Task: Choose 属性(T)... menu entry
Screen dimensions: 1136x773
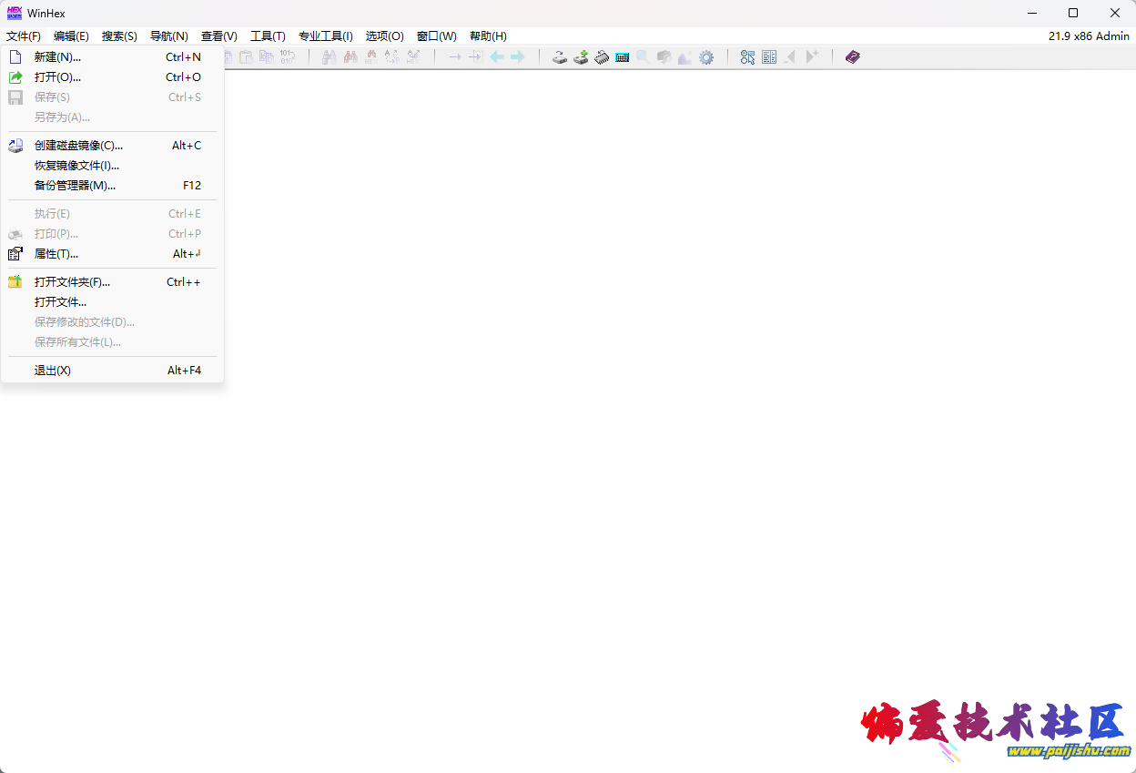Action: coord(112,253)
